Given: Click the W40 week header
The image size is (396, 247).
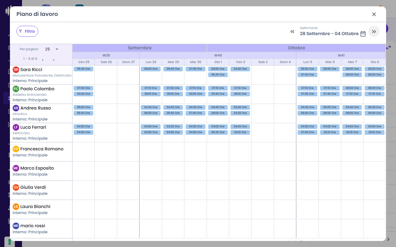Looking at the screenshot, I should click(218, 55).
